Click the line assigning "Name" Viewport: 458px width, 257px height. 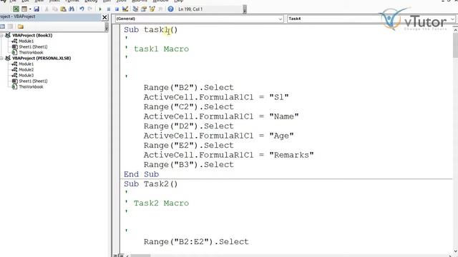221,116
